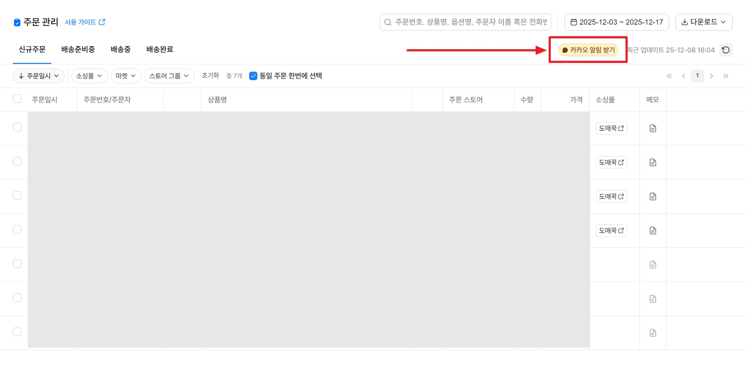Uncheck 동일 주문 한번에 선택 checkbox
747x375 pixels.
(253, 76)
